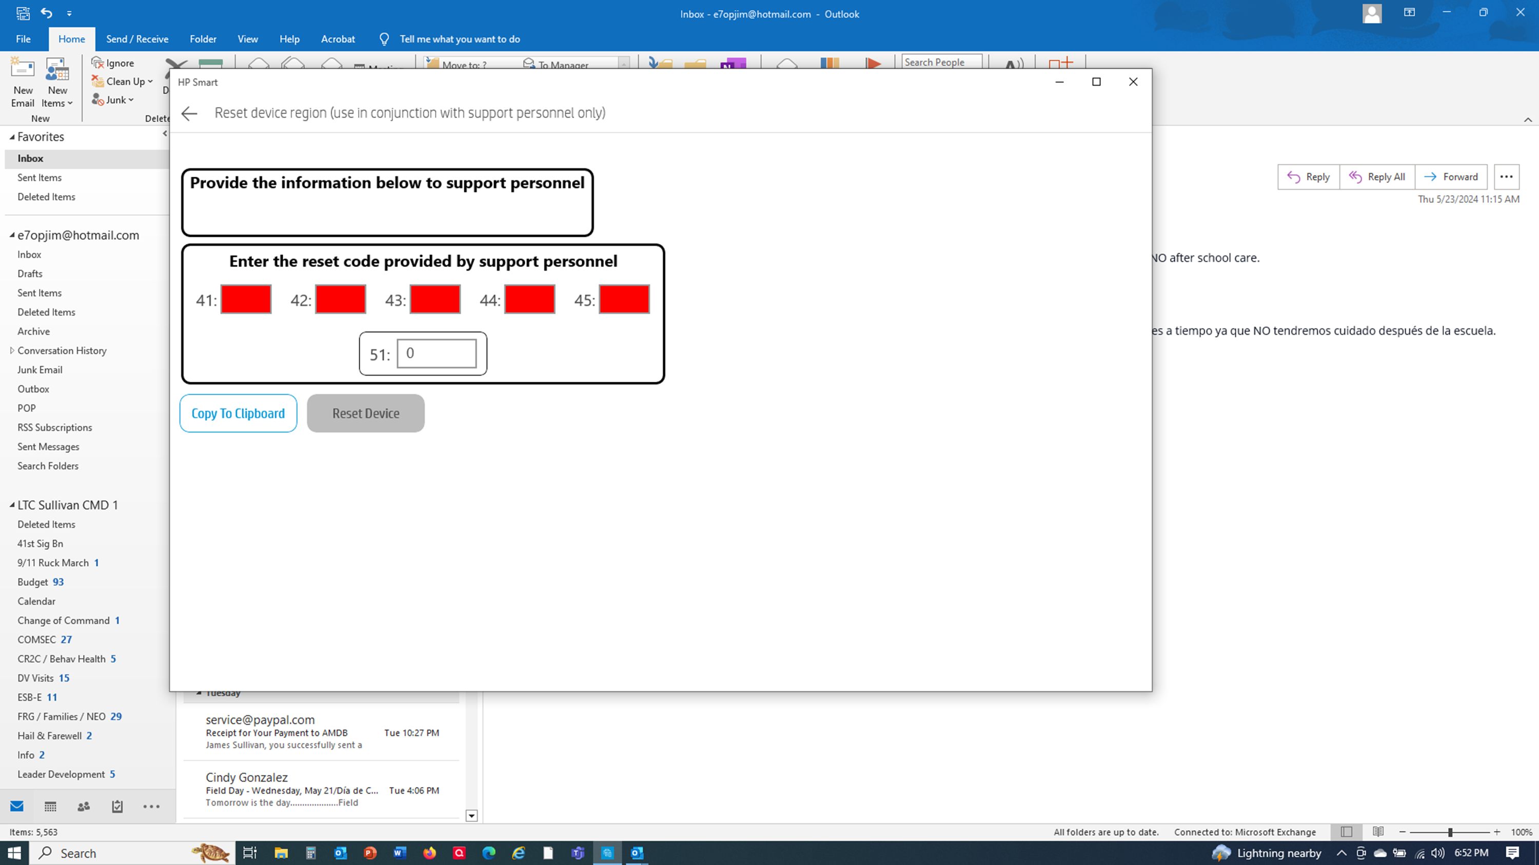Expand the Conversation History folder
The width and height of the screenshot is (1539, 865).
click(x=12, y=351)
